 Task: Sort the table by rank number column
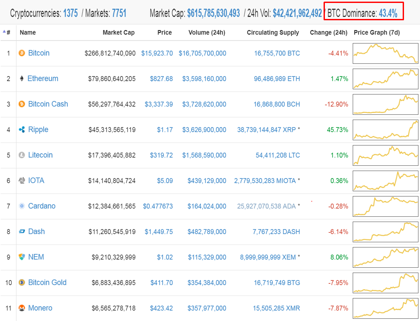tap(7, 32)
